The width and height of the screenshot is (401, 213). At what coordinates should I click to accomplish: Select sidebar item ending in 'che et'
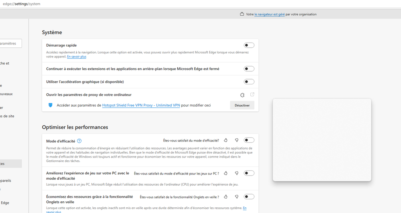point(4,63)
